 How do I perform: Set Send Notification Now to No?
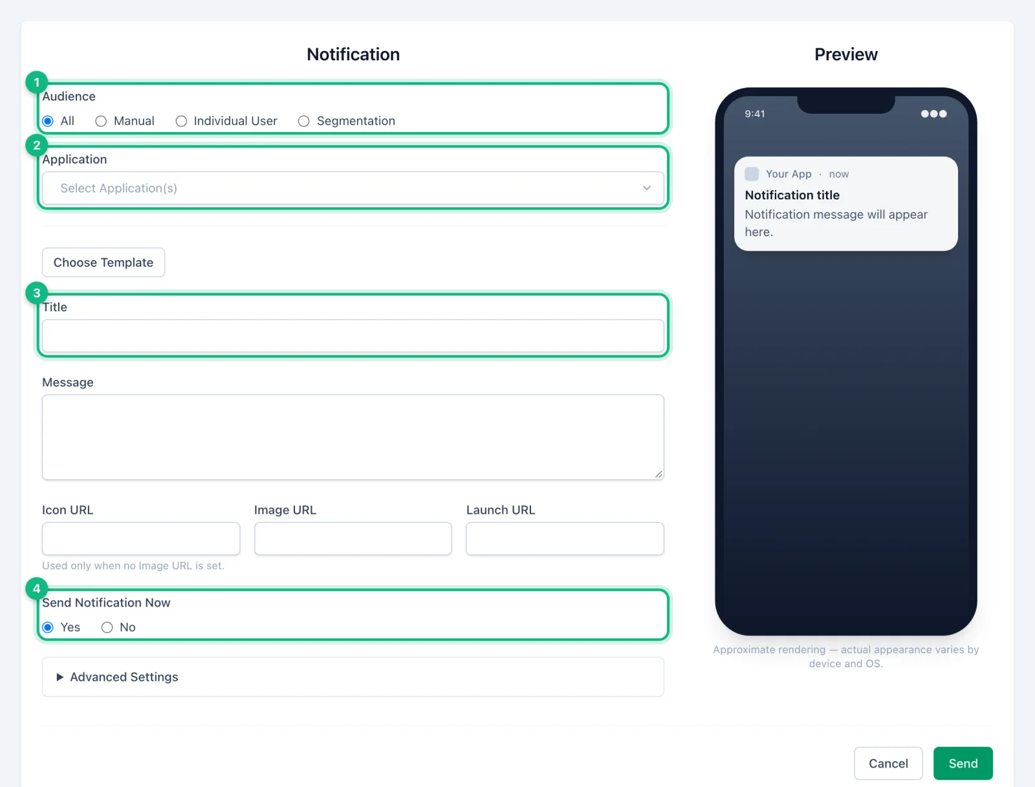[x=107, y=627]
